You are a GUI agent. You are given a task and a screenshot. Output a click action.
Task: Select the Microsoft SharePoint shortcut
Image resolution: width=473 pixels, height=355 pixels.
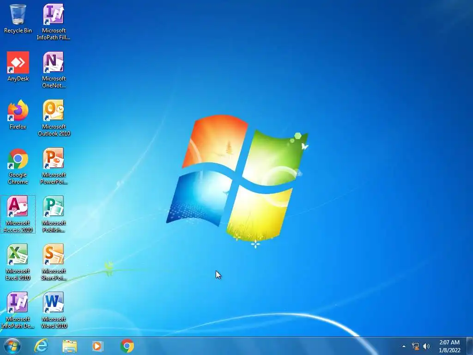(x=54, y=262)
